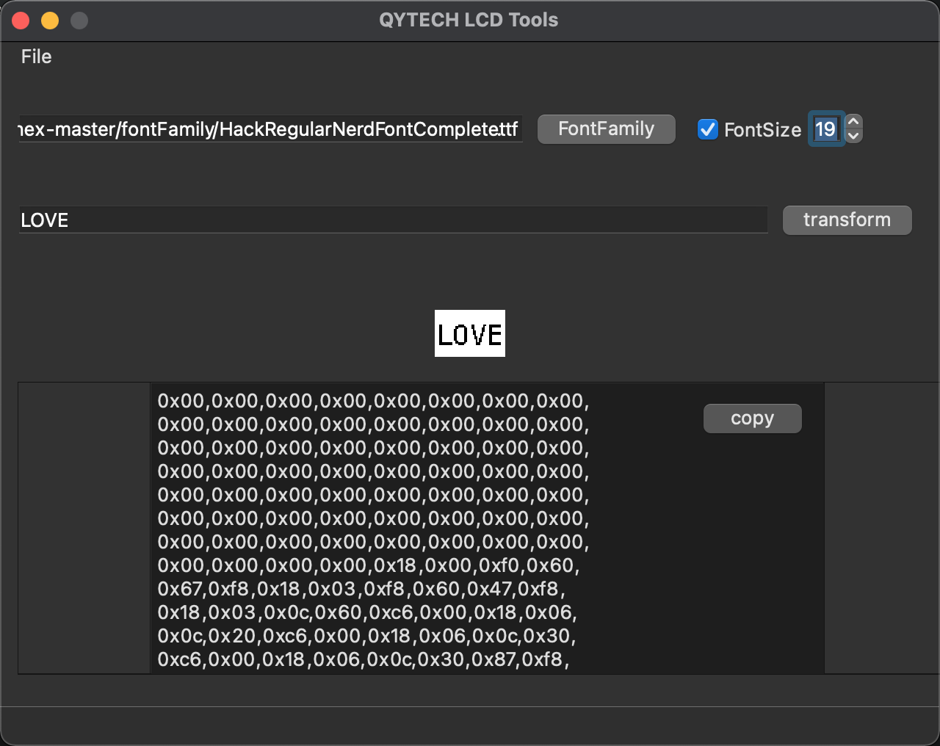Click the font file path field

[270, 129]
